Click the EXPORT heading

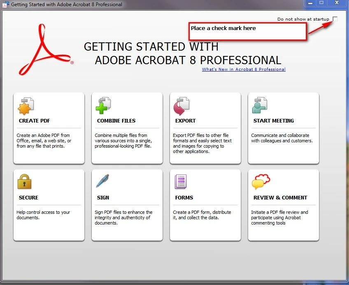[x=185, y=121]
